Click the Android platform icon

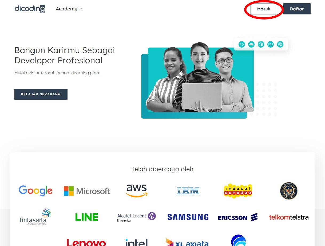(251, 44)
